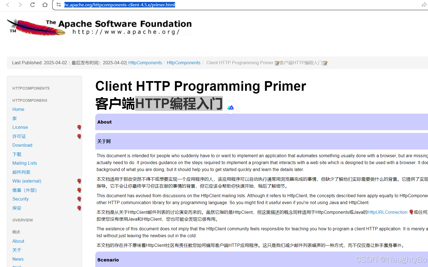Click the Apache Software Foundation feather logo
Screen dimensions: 428x267
[99, 27]
